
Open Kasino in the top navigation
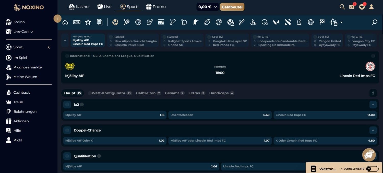[79, 7]
